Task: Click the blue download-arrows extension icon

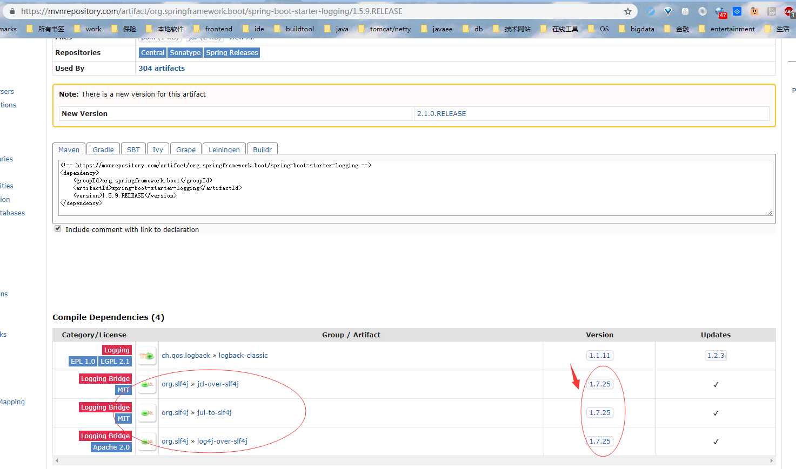Action: [x=737, y=11]
